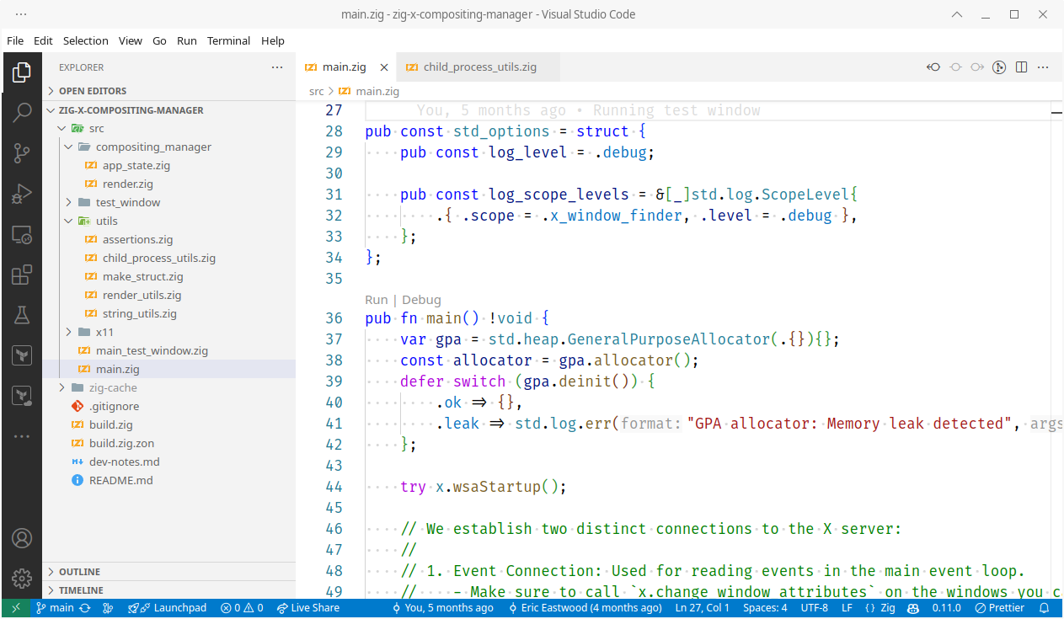Click Ln 27, Col 1 to go to line
1064x619 pixels.
pyautogui.click(x=703, y=608)
